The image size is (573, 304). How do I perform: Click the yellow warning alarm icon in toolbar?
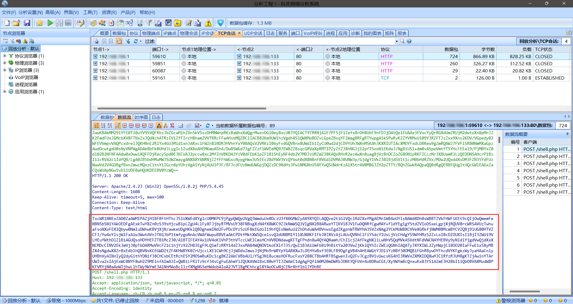coord(208,23)
